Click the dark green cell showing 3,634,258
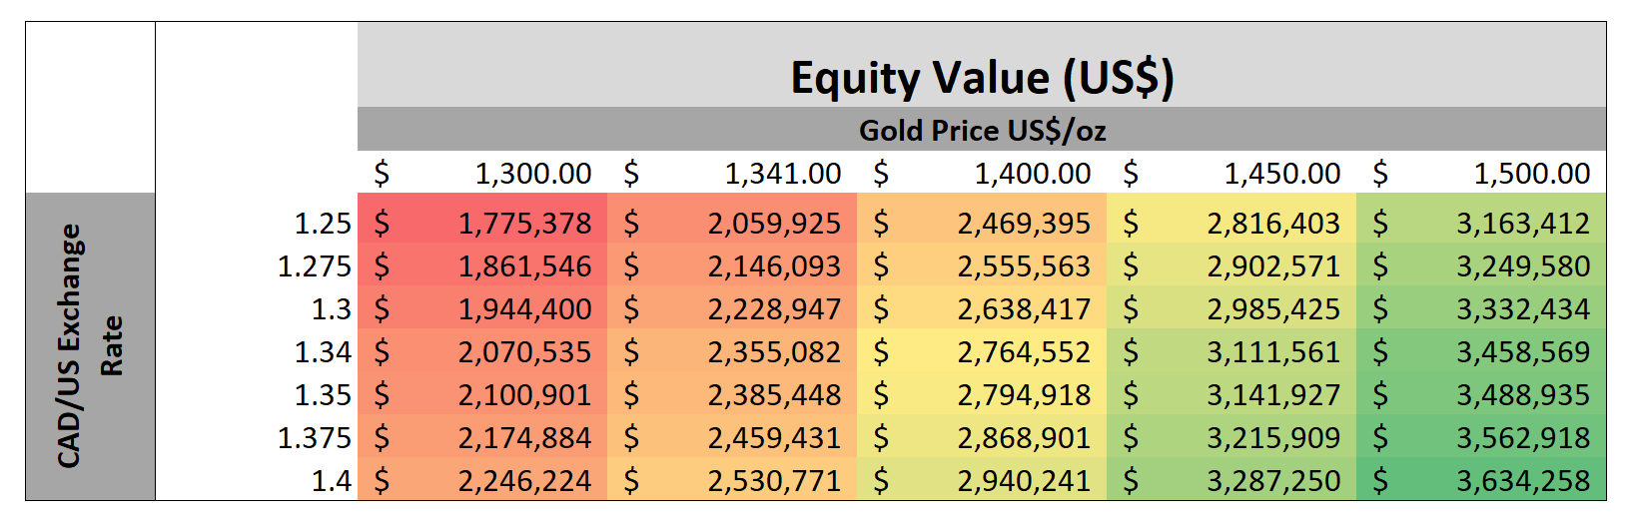This screenshot has height=520, width=1629. (x=1522, y=481)
